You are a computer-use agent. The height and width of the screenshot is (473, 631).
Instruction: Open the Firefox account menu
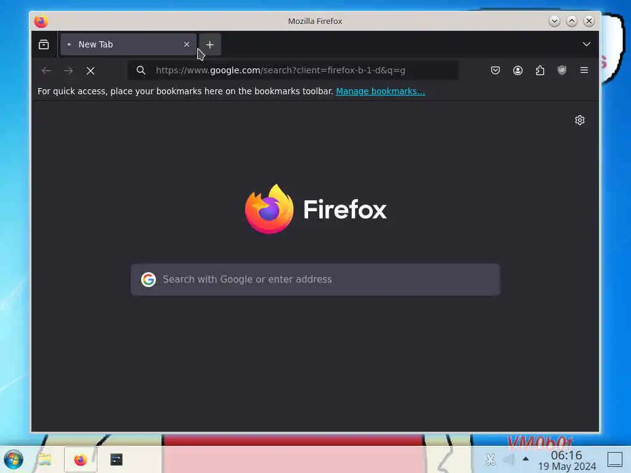coord(518,71)
